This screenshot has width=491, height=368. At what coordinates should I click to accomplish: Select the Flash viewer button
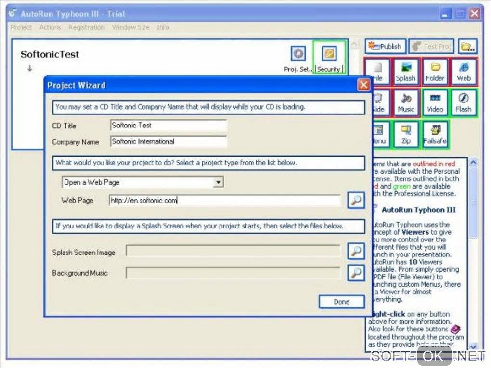[x=464, y=103]
